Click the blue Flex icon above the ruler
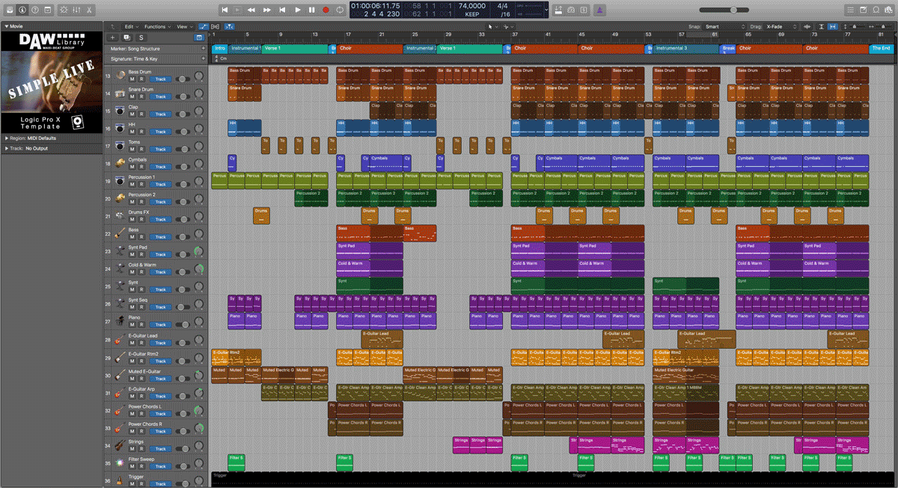898x488 pixels. [x=204, y=26]
